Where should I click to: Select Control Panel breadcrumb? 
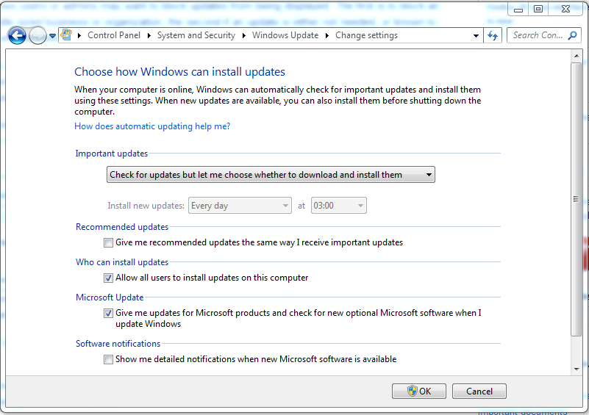[x=114, y=35]
